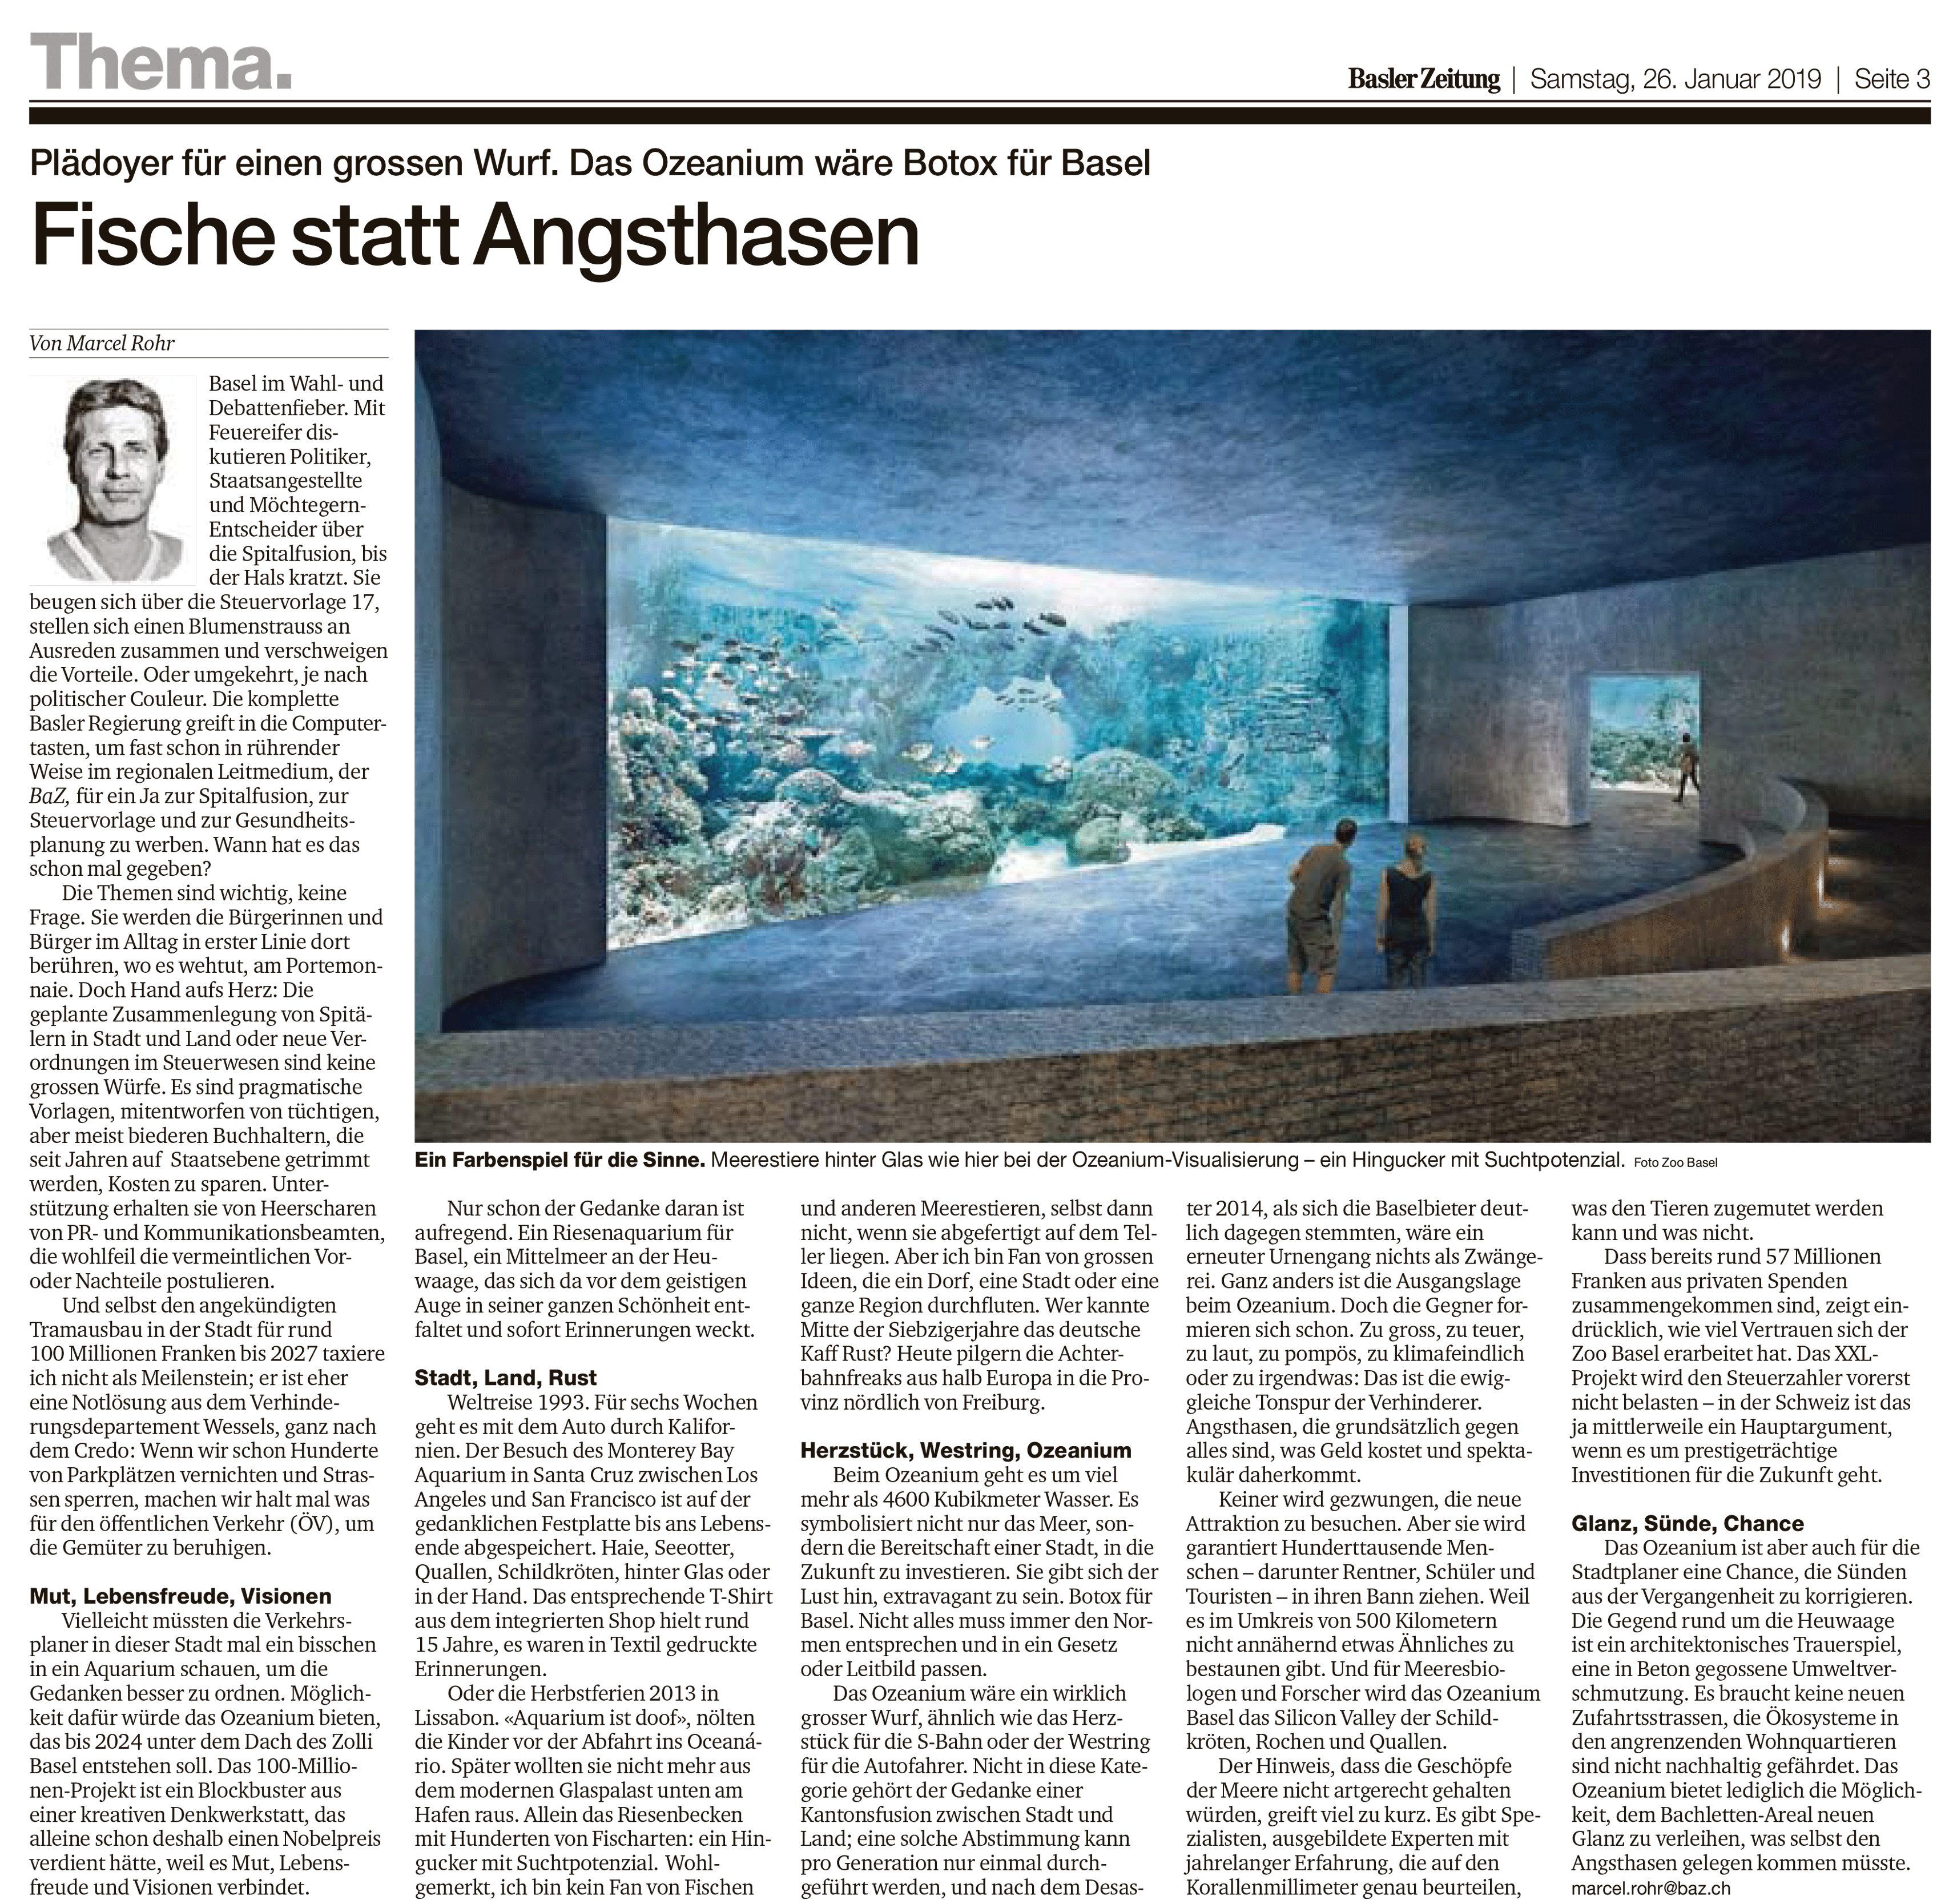Click the marcel.rohr@baz.ch email address
Screen dimensions: 1949x1904
point(1651,1889)
